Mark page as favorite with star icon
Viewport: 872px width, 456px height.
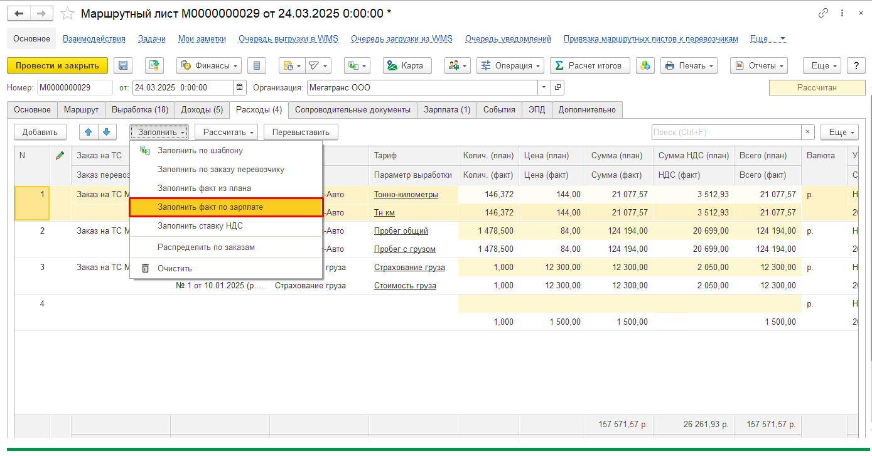point(67,13)
